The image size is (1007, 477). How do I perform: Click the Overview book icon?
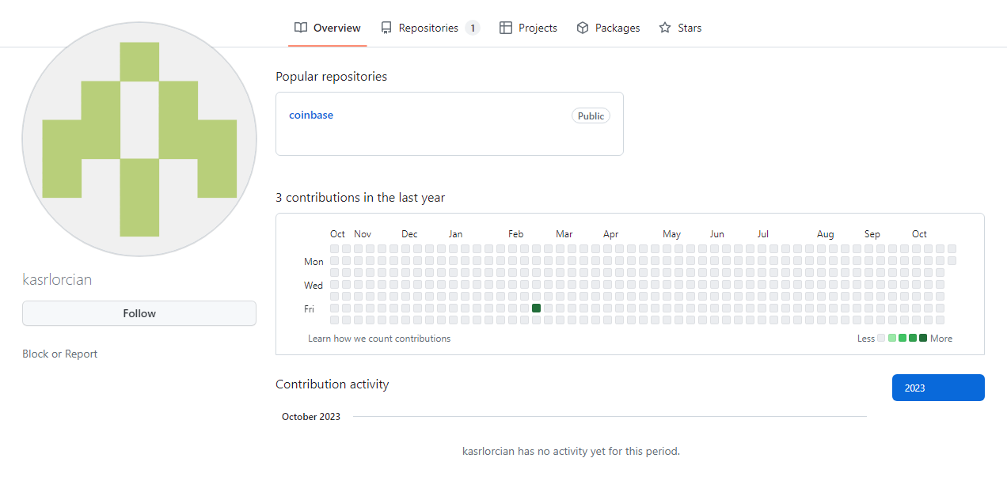click(x=301, y=27)
